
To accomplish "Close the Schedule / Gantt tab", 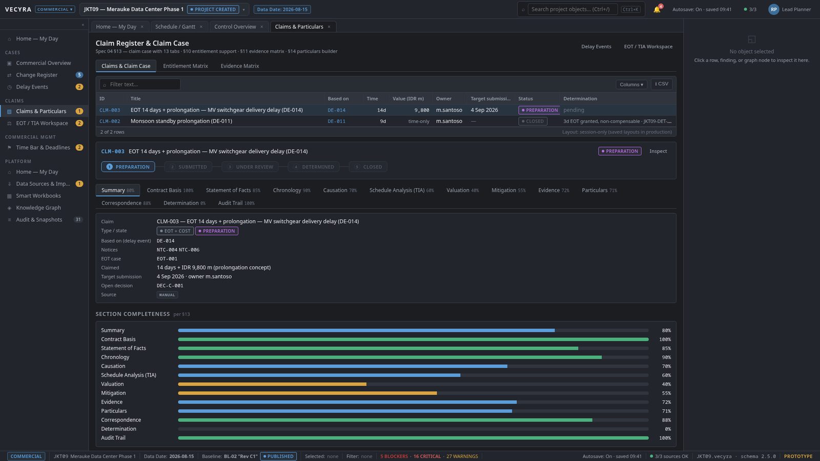I will (201, 27).
